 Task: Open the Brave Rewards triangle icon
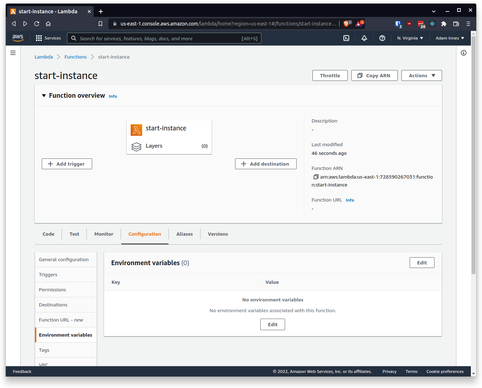click(359, 24)
